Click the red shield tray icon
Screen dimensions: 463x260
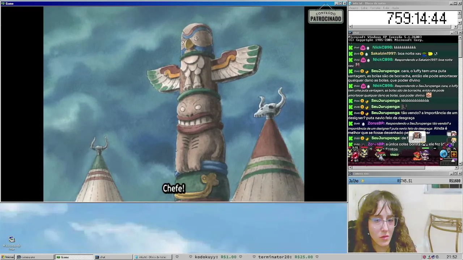(x=424, y=257)
